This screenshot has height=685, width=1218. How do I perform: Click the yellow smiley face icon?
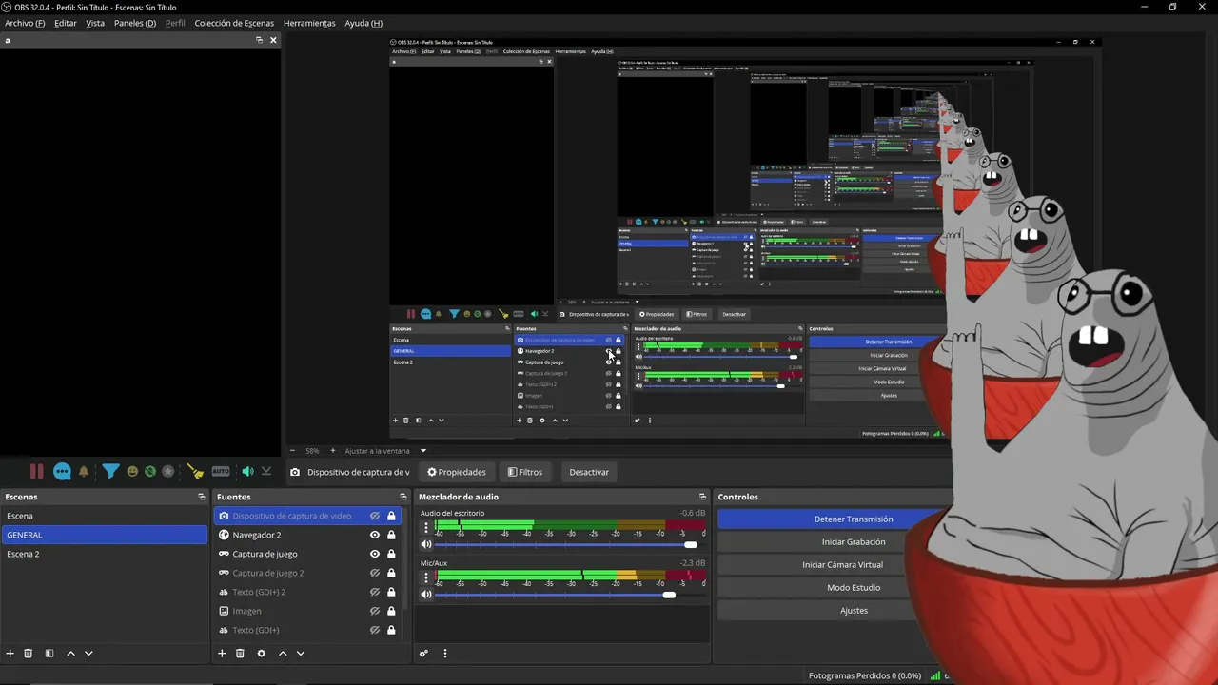click(x=132, y=472)
